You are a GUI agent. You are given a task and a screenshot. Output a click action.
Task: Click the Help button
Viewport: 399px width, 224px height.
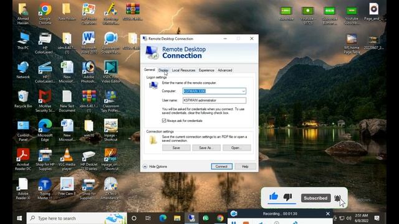point(245,166)
